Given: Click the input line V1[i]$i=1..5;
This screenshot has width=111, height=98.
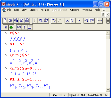Looking at the screenshot, I should point(26,79).
